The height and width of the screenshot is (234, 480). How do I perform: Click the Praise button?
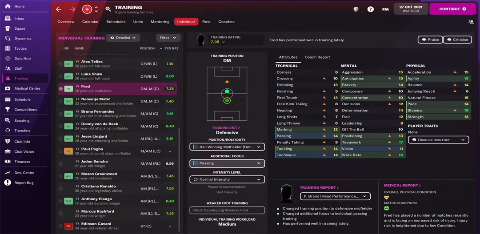click(x=430, y=40)
